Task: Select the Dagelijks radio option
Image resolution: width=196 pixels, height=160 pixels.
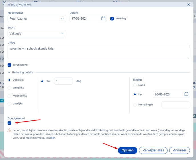Action: [9, 80]
